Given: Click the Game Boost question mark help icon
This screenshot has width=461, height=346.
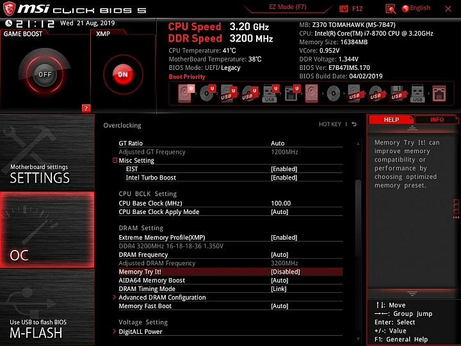Looking at the screenshot, I should pos(86,108).
